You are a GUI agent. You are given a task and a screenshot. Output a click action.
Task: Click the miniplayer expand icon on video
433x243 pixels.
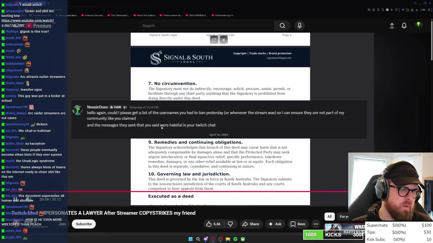pos(214,40)
